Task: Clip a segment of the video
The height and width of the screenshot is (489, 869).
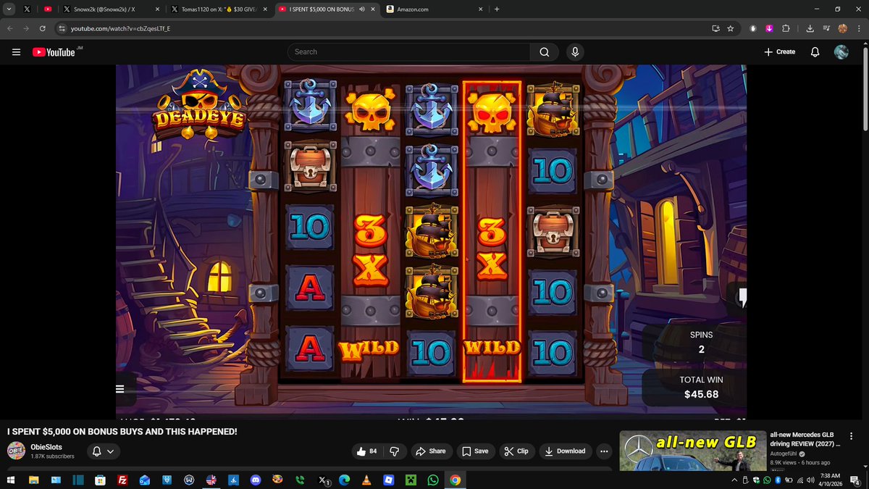Action: [x=516, y=451]
